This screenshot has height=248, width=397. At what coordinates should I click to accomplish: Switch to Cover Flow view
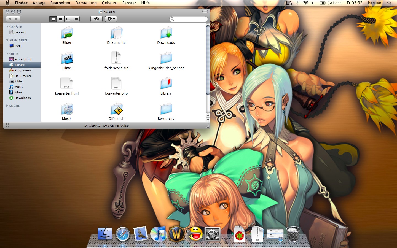[x=76, y=19]
